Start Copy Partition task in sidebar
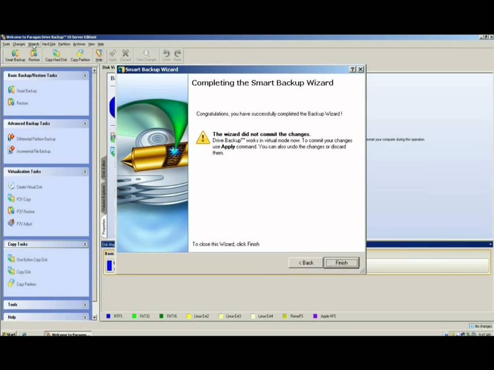The image size is (494, 370). (22, 284)
